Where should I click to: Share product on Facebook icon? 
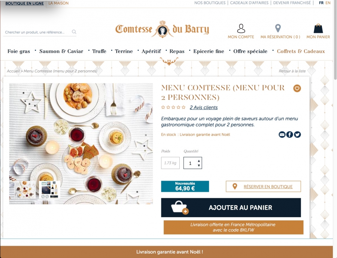pyautogui.click(x=289, y=135)
